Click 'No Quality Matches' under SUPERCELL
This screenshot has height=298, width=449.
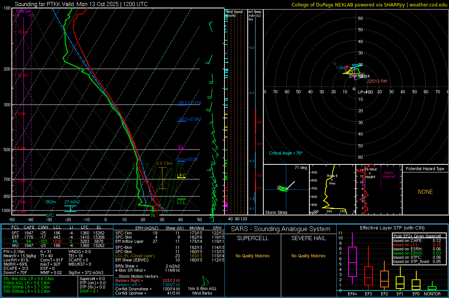click(x=253, y=256)
